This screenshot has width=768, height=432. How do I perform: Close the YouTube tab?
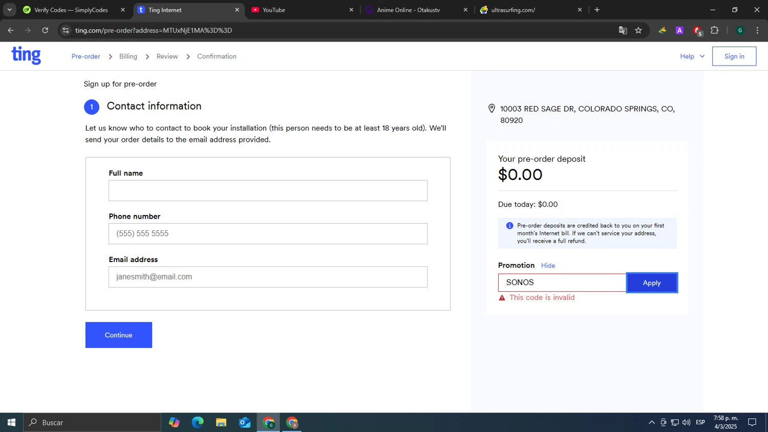pos(351,10)
